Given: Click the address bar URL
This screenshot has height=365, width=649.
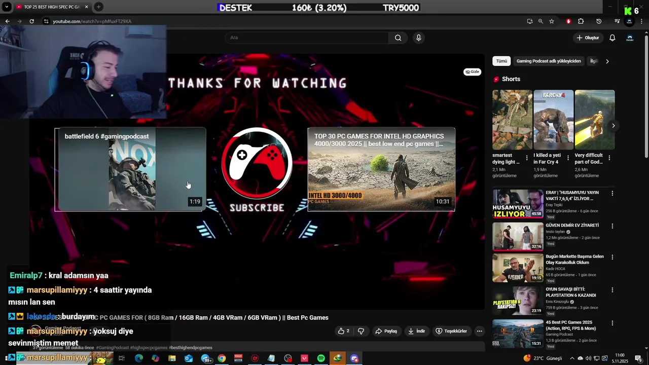Looking at the screenshot, I should coord(92,21).
